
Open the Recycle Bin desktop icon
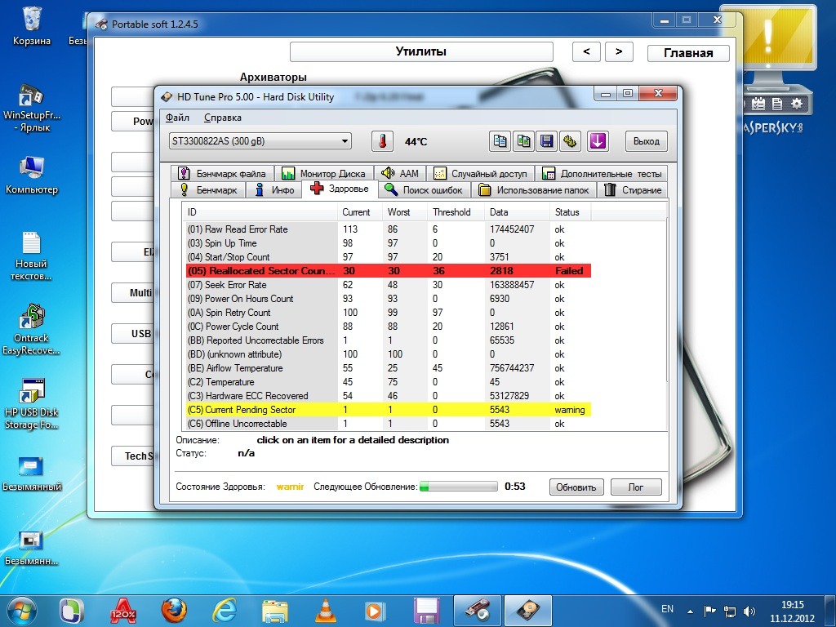pos(32,25)
